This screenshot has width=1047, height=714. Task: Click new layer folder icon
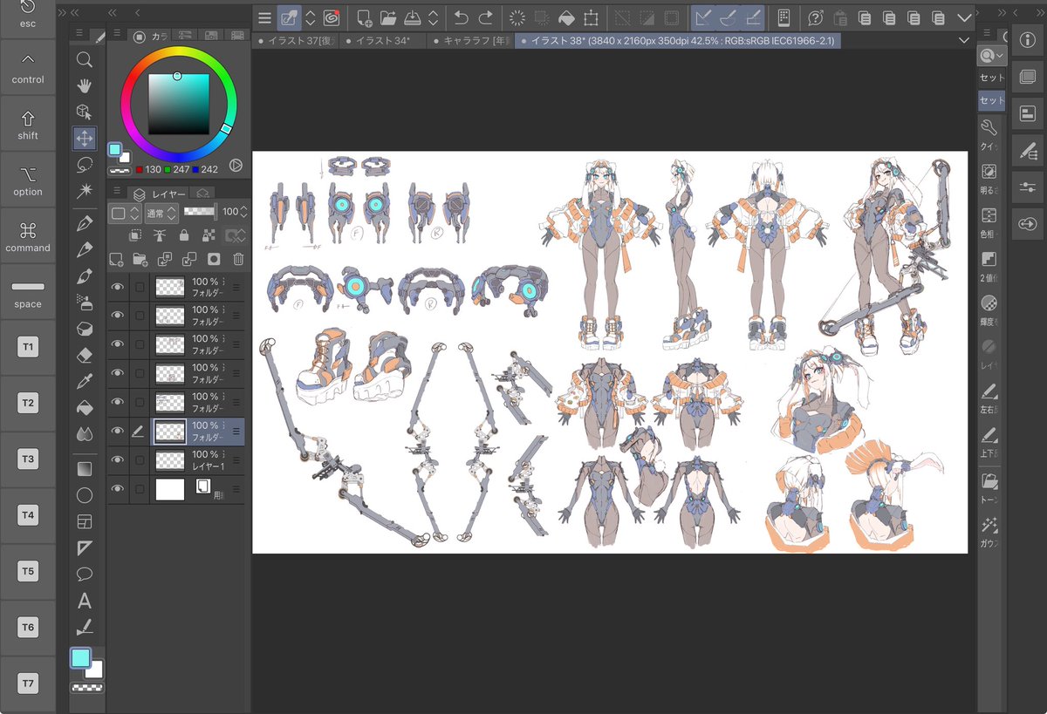pyautogui.click(x=140, y=259)
